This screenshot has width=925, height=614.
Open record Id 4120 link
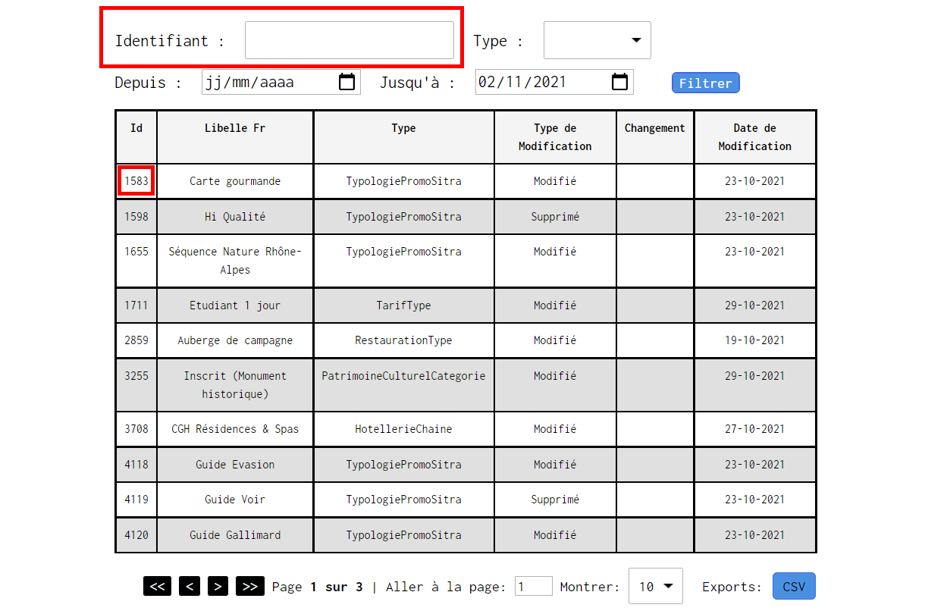136,535
